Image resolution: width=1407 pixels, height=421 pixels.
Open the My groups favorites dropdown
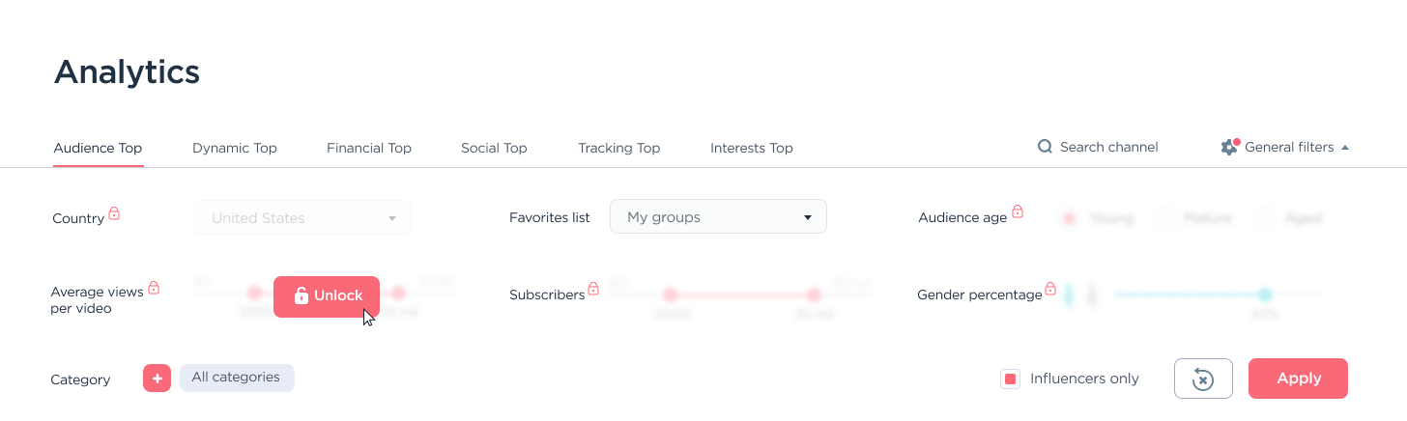[718, 217]
